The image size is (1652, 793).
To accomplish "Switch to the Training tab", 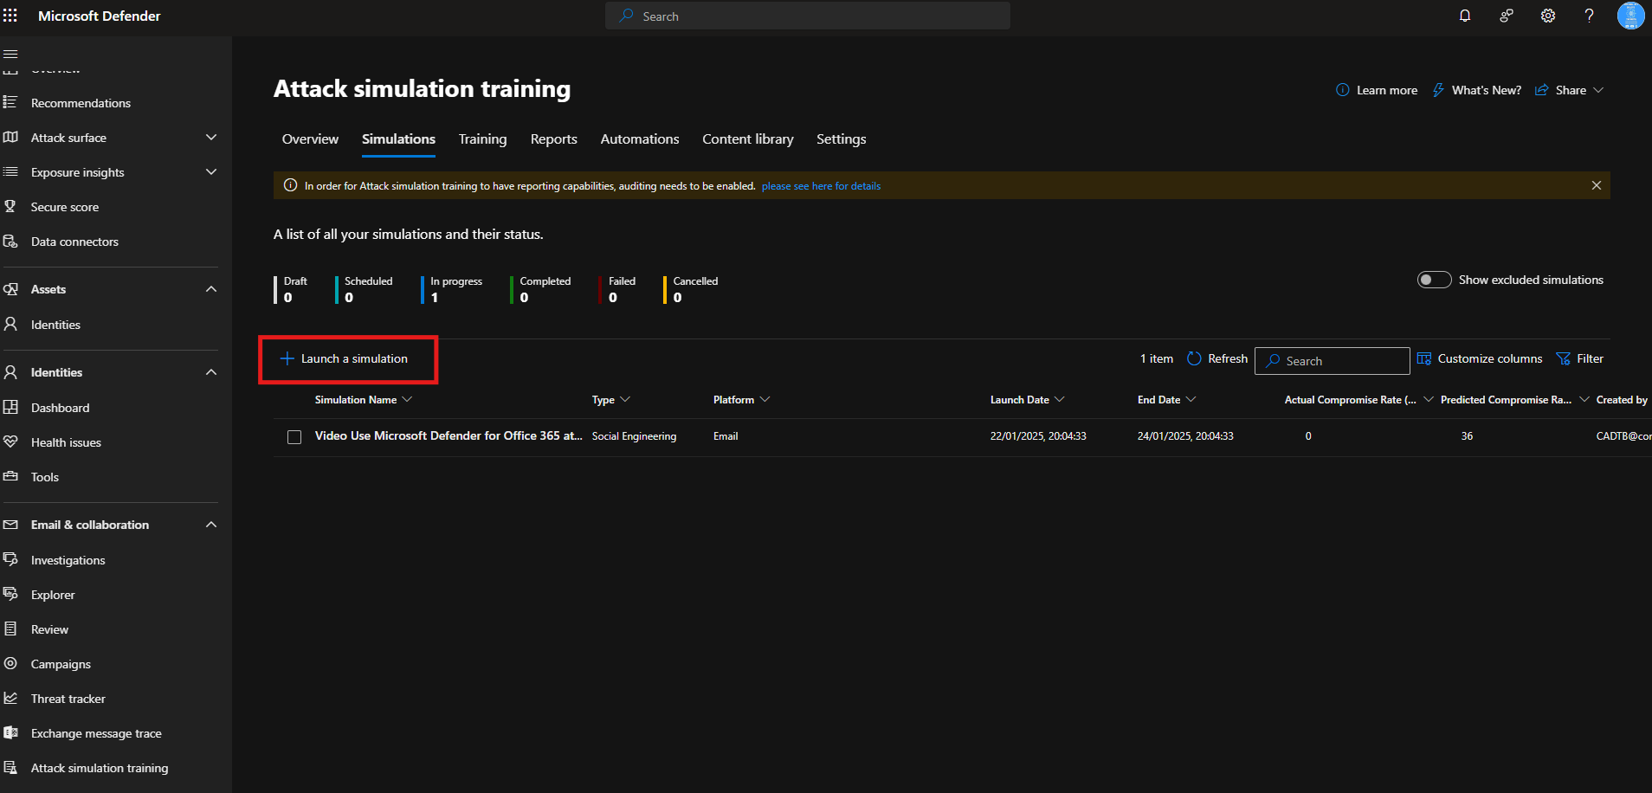I will pyautogui.click(x=482, y=139).
